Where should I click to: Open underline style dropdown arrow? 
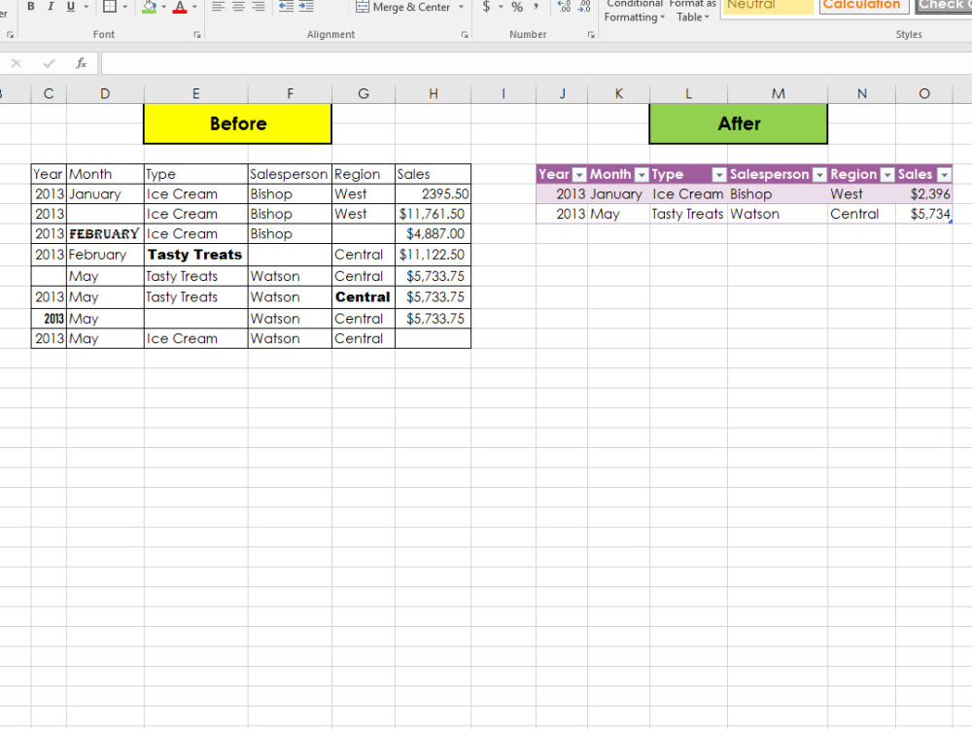(x=87, y=7)
